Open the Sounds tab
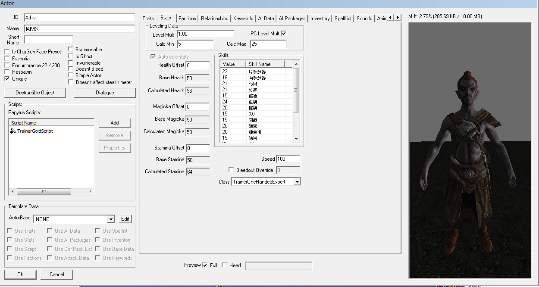The height and width of the screenshot is (287, 539). click(x=364, y=19)
